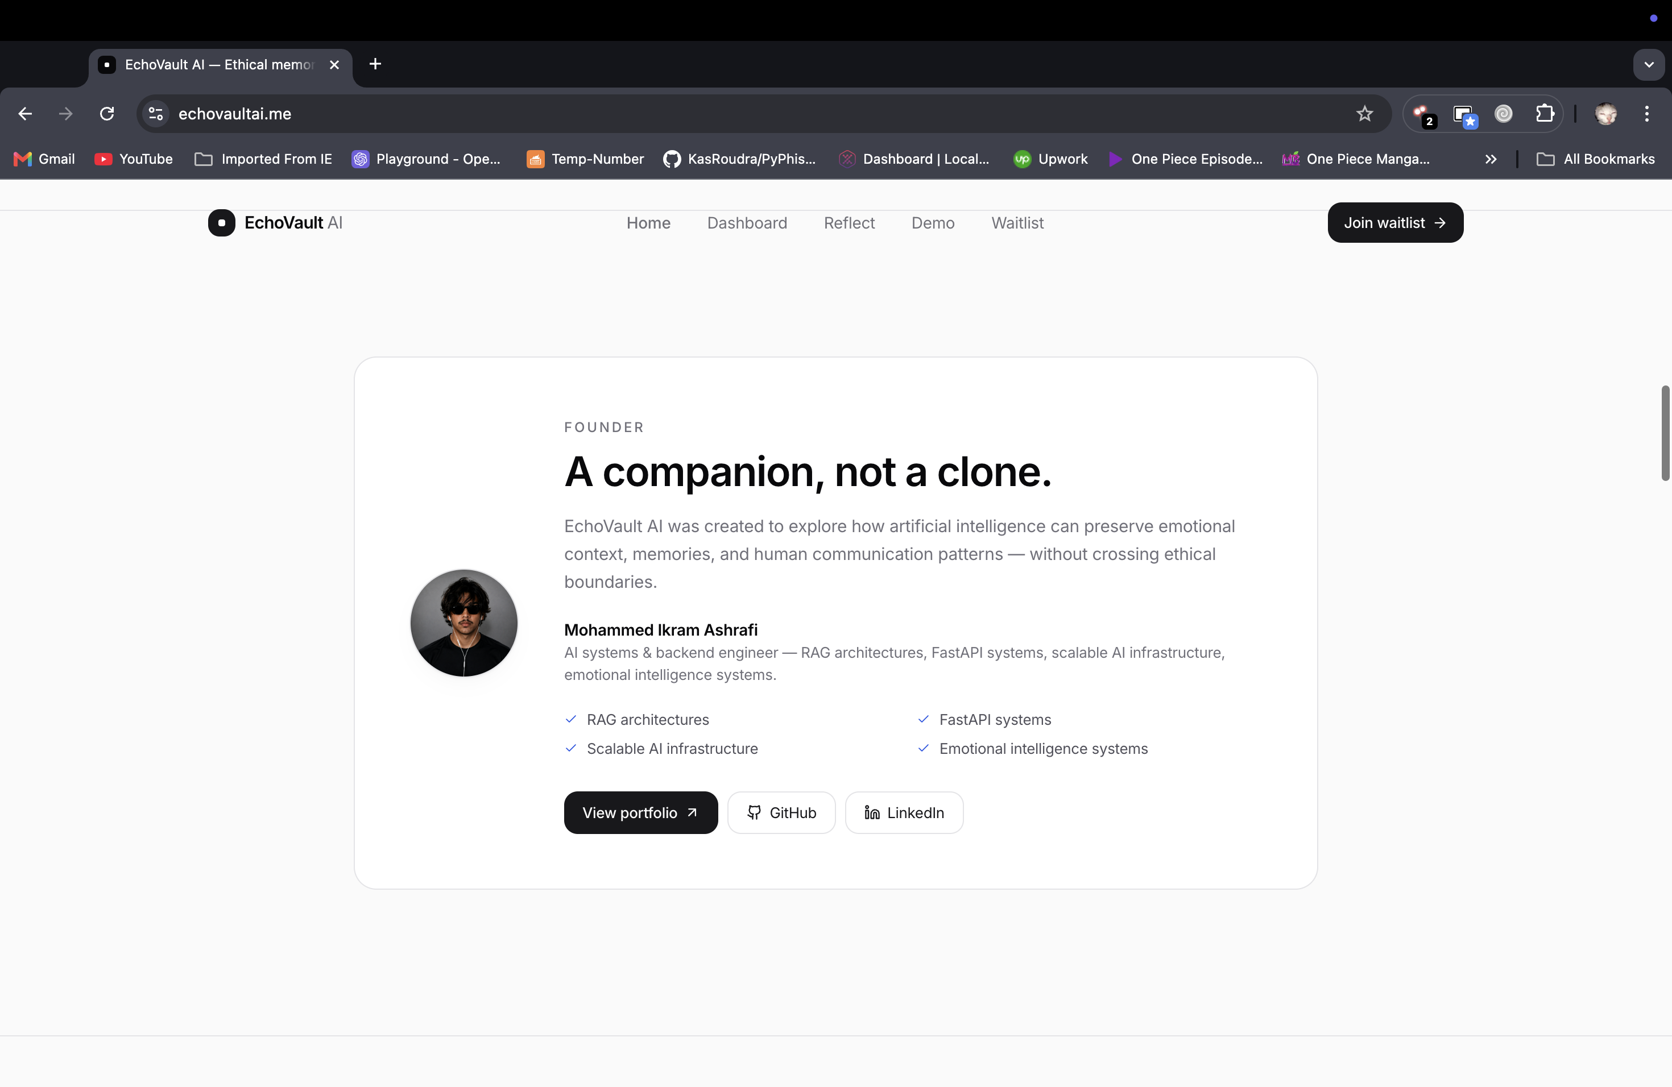This screenshot has height=1087, width=1672.
Task: Open All Bookmarks folder
Action: tap(1596, 159)
